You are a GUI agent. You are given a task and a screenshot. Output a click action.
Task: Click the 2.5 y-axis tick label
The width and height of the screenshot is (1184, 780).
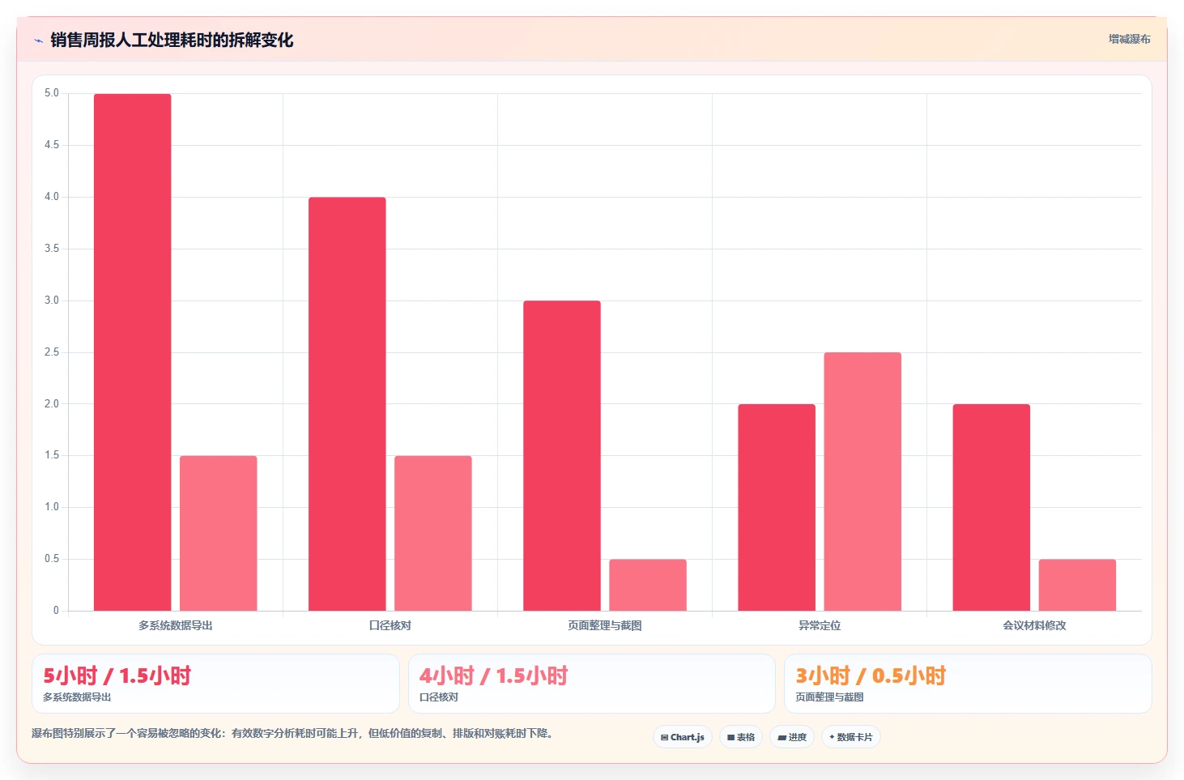52,352
